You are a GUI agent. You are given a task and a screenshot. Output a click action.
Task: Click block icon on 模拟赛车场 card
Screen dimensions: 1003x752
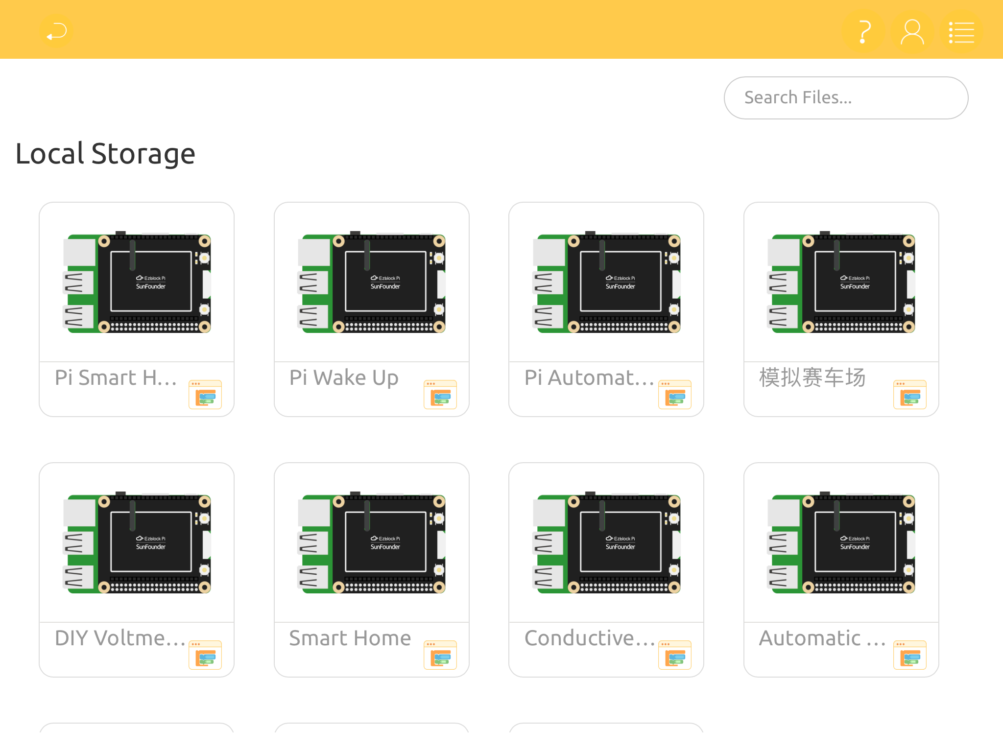tap(910, 395)
